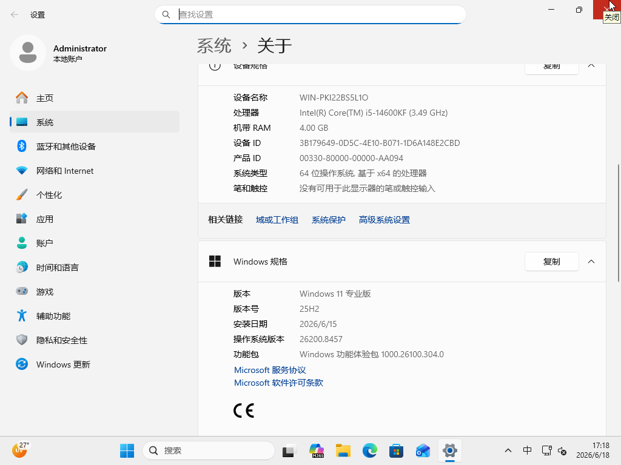Click the Windows logo icon beside Windows 规格
Screen dimensions: 621x465
(215, 262)
